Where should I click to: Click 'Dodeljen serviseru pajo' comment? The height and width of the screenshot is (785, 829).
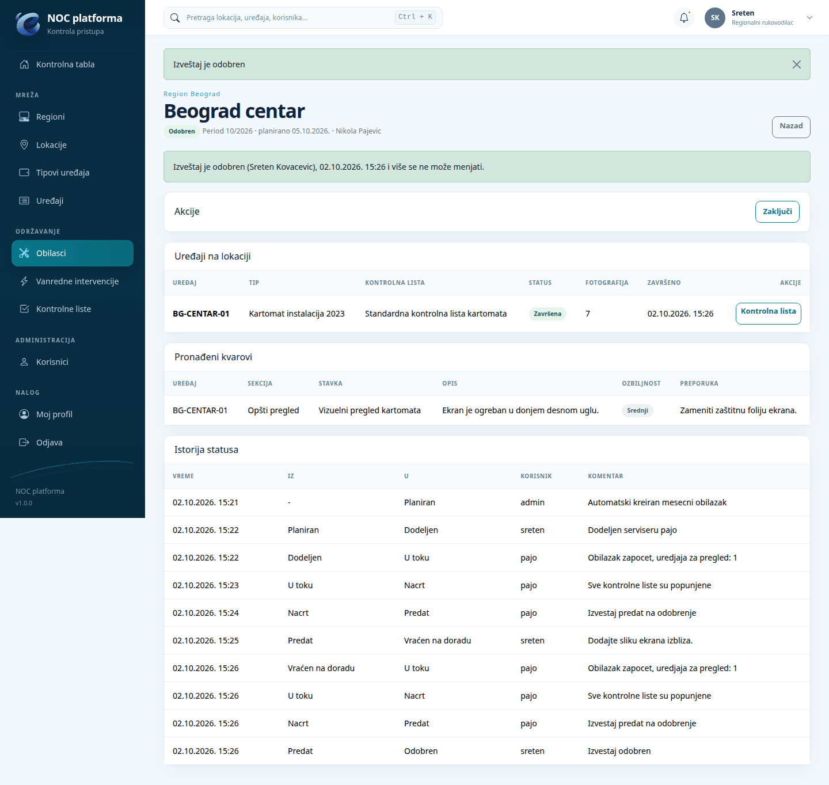(632, 530)
